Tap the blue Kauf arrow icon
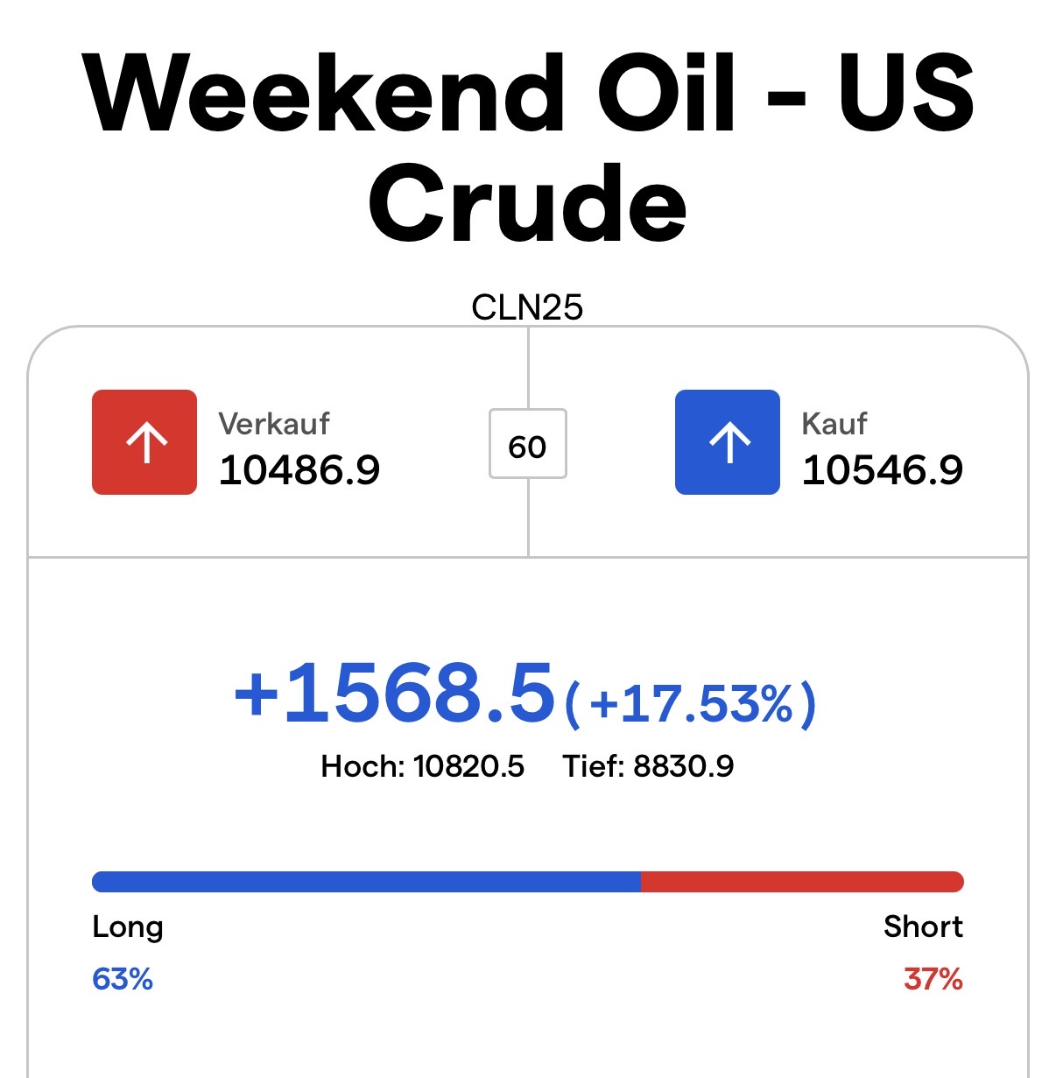 pos(727,442)
